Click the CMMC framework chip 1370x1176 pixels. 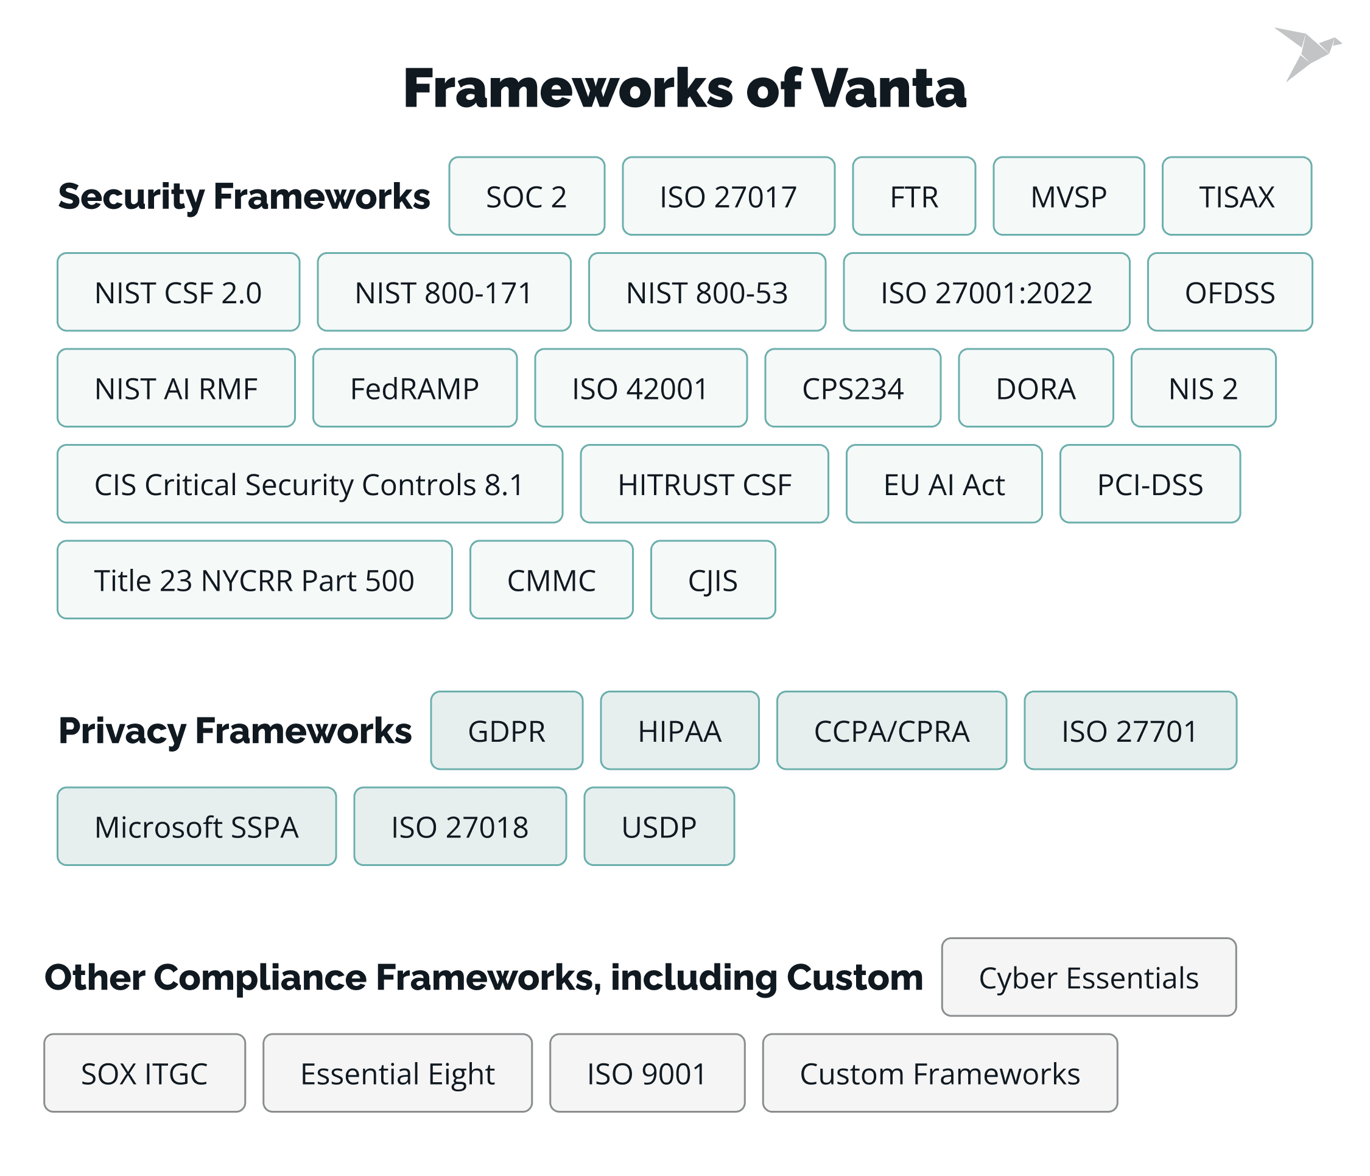[x=551, y=580]
